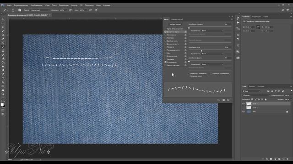Click the lock icon next to Динамика формы

[x=185, y=32]
